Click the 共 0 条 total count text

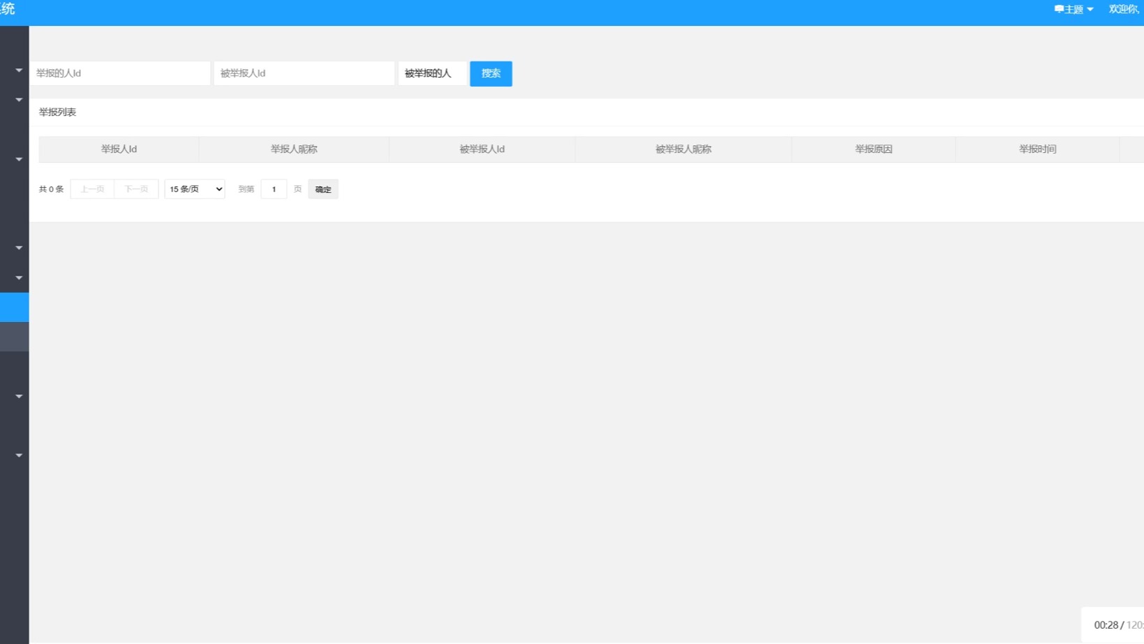51,189
